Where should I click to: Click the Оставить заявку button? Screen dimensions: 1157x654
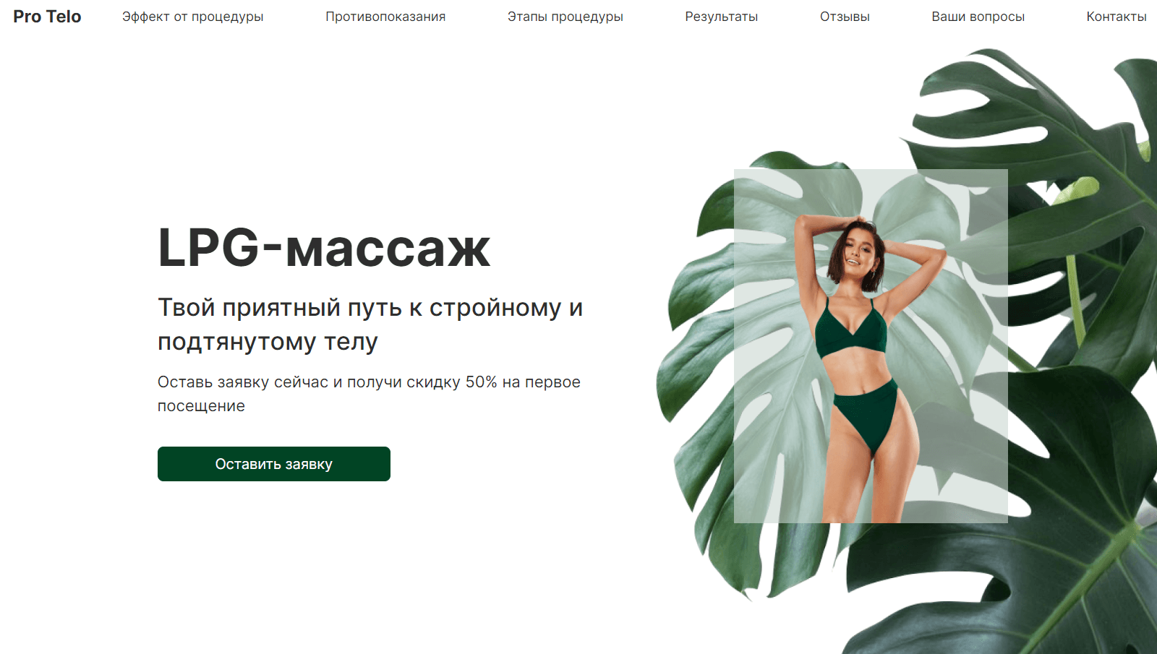click(x=274, y=464)
